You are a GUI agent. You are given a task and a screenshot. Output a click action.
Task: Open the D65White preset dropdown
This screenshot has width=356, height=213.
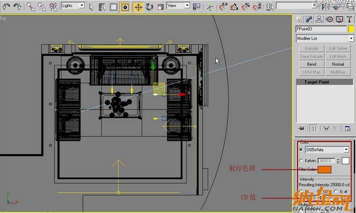346,149
